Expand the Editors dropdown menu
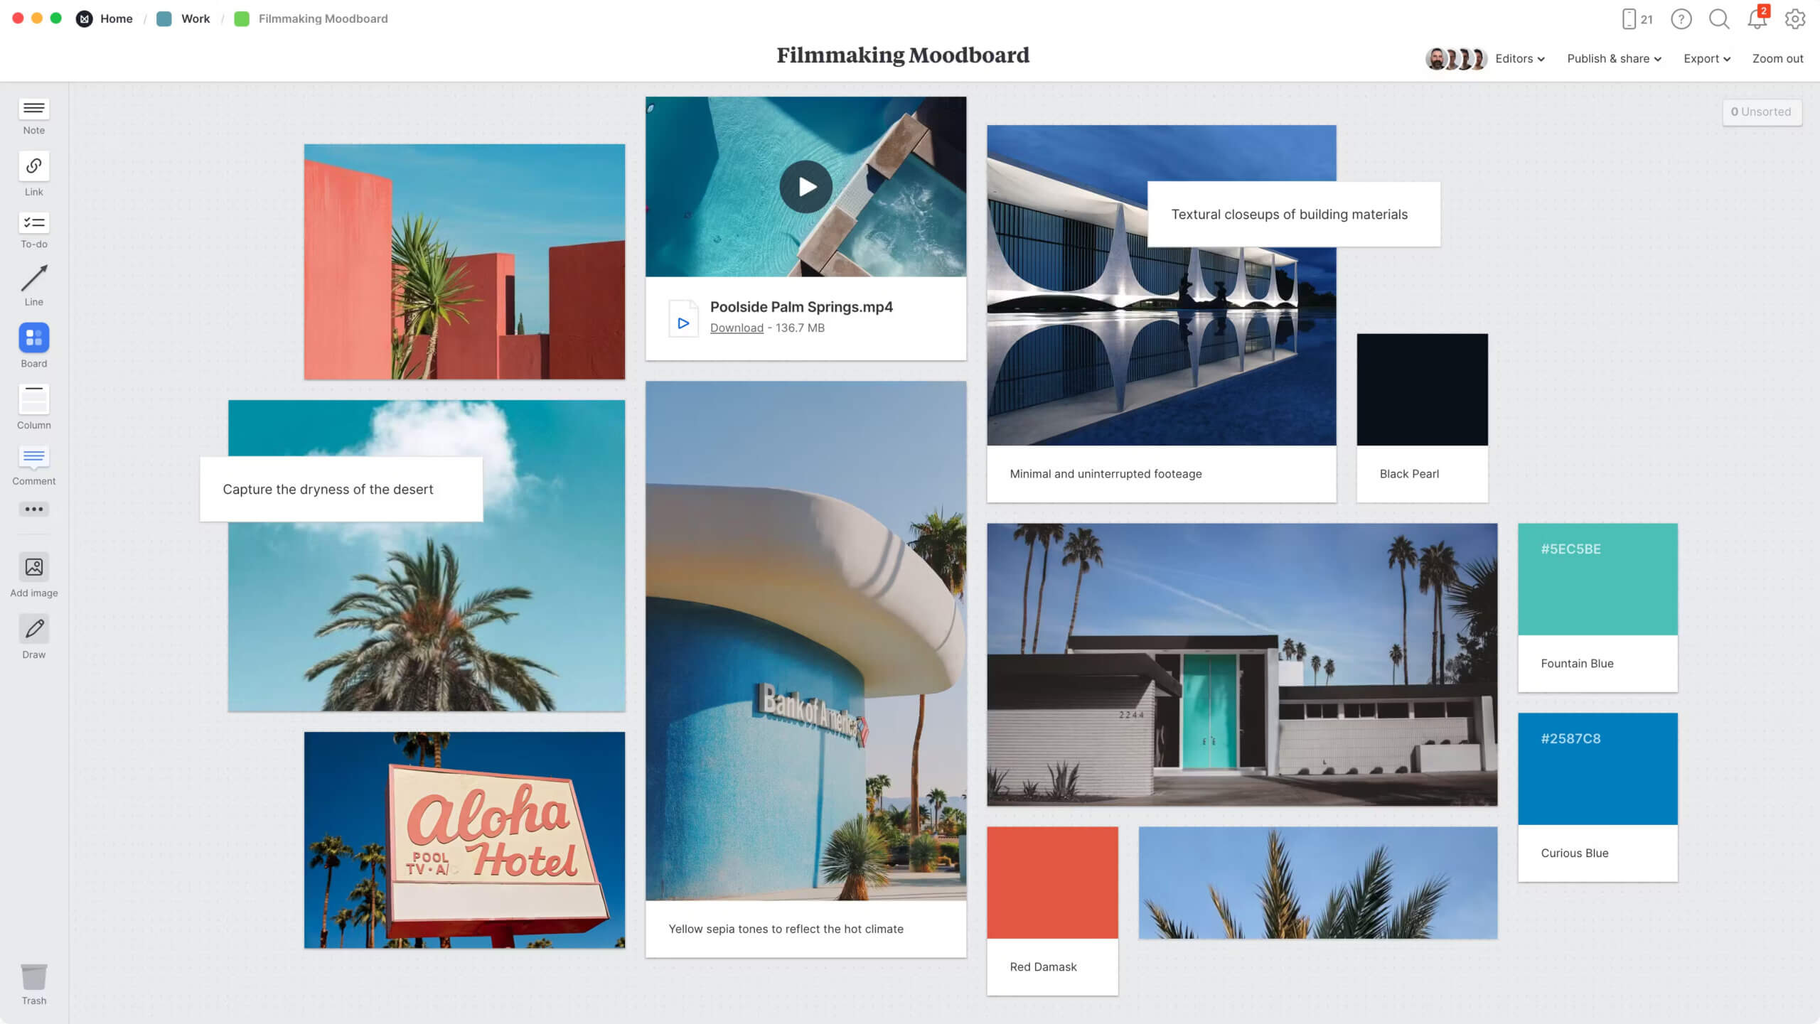This screenshot has width=1820, height=1024. (x=1519, y=58)
